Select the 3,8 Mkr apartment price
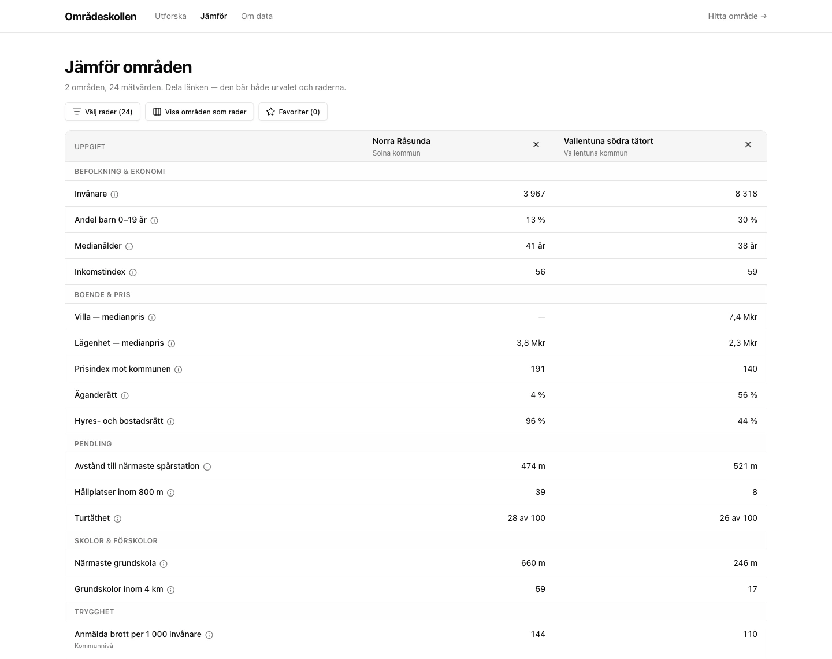Viewport: 832px width, 659px height. coord(531,343)
